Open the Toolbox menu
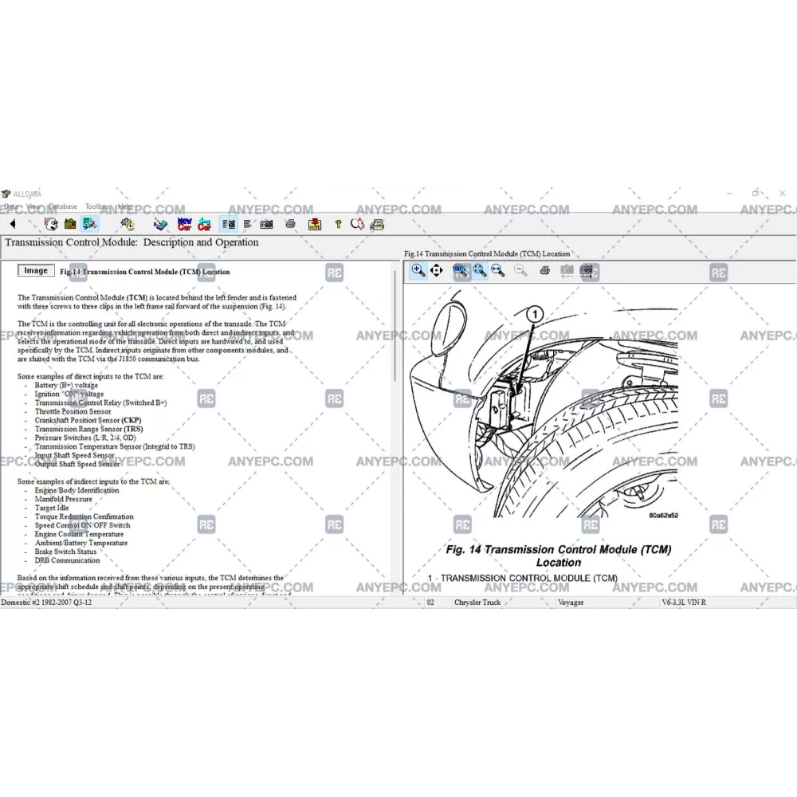The height and width of the screenshot is (797, 797). pyautogui.click(x=97, y=206)
